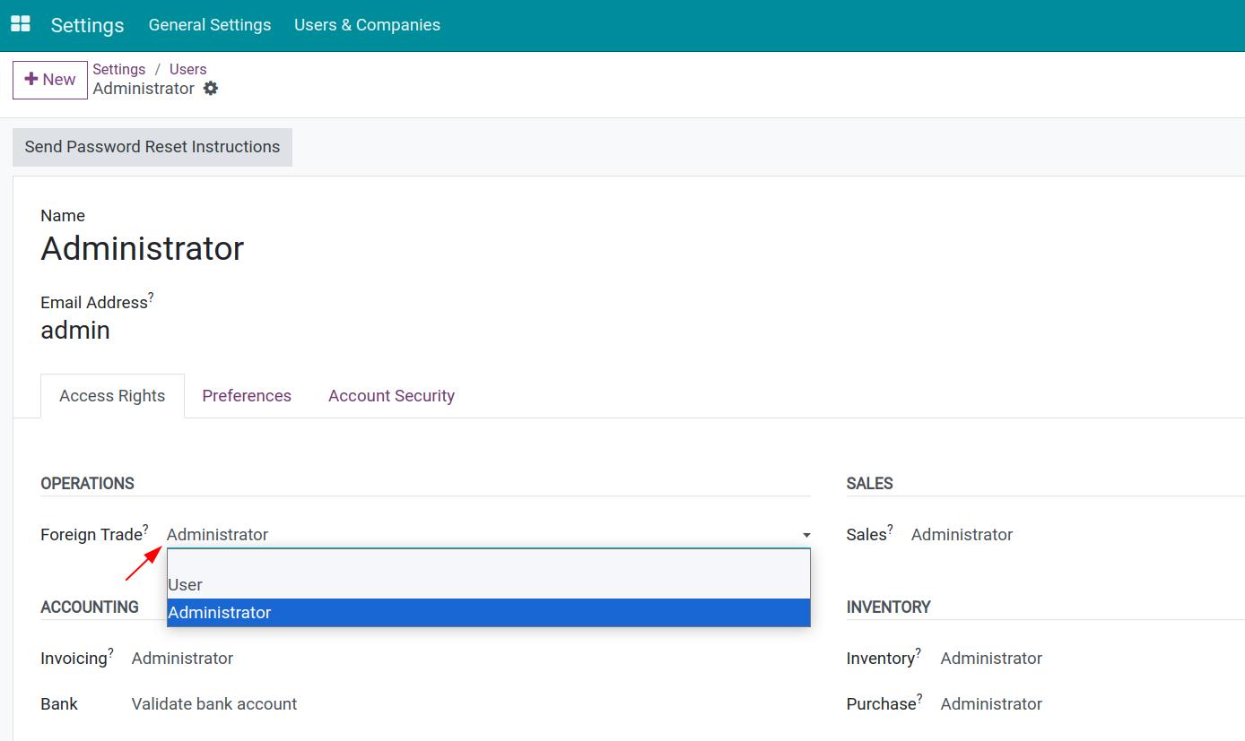This screenshot has height=741, width=1245.
Task: Click the Invoicing help question mark
Action: click(x=111, y=652)
